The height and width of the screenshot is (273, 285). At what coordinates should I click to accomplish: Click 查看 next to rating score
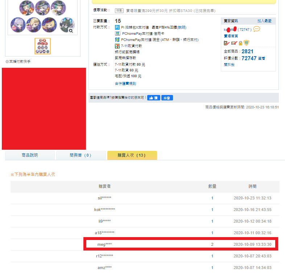(261, 58)
